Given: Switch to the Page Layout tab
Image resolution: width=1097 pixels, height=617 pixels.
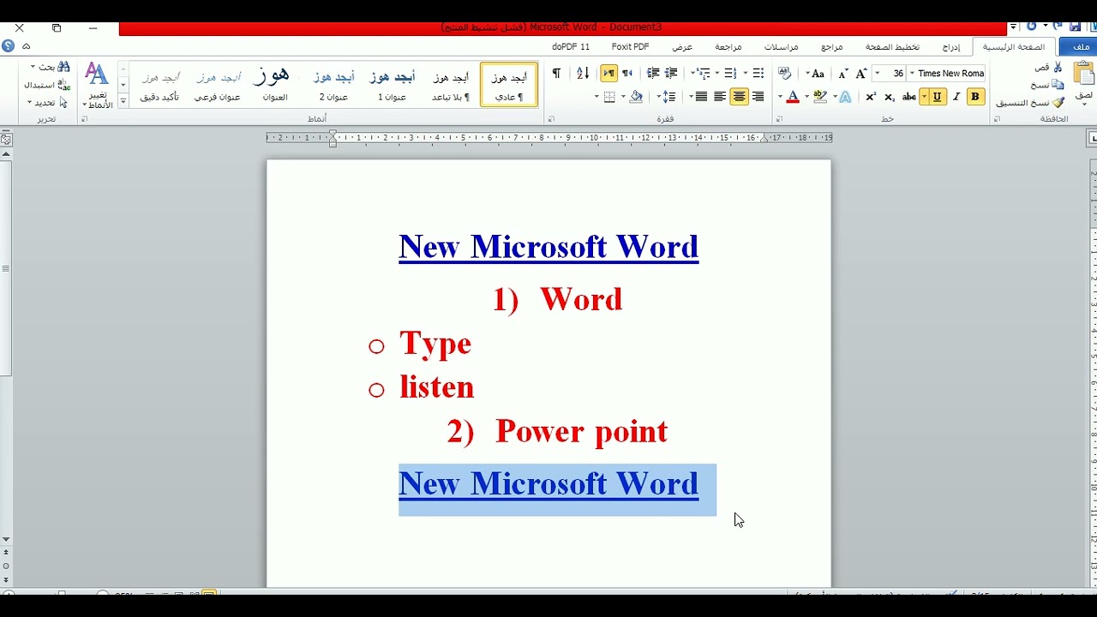Looking at the screenshot, I should pyautogui.click(x=892, y=46).
